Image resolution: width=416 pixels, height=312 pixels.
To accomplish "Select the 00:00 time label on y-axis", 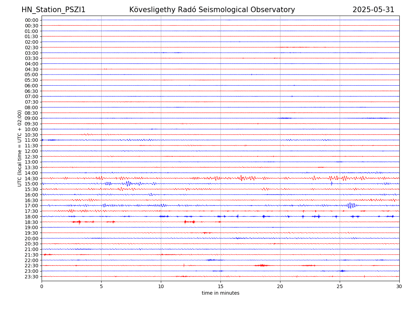I will [x=31, y=20].
